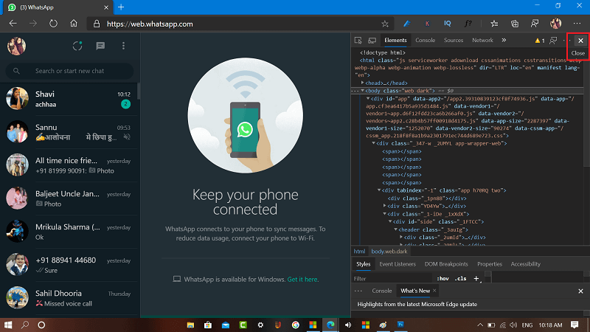The width and height of the screenshot is (590, 332).
Task: Click the IQ extension icon
Action: [x=448, y=24]
